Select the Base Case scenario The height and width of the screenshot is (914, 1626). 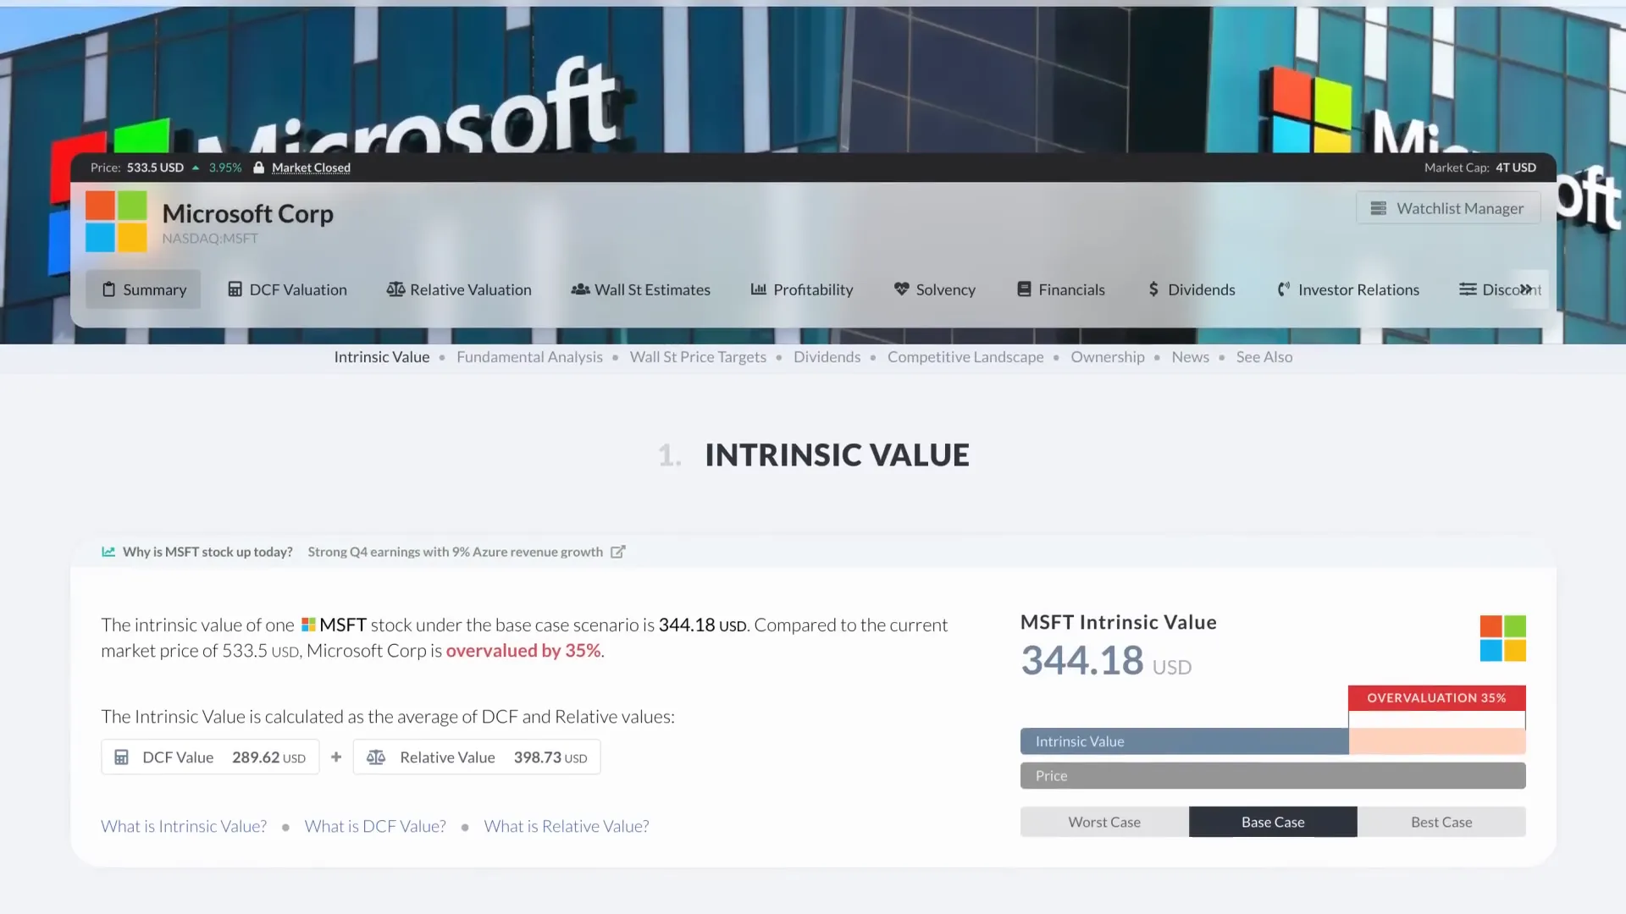(x=1273, y=822)
